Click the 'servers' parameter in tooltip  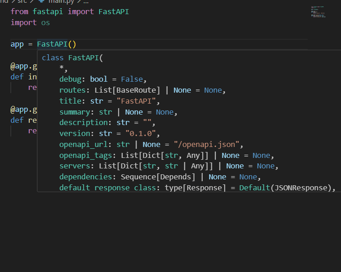[75, 166]
